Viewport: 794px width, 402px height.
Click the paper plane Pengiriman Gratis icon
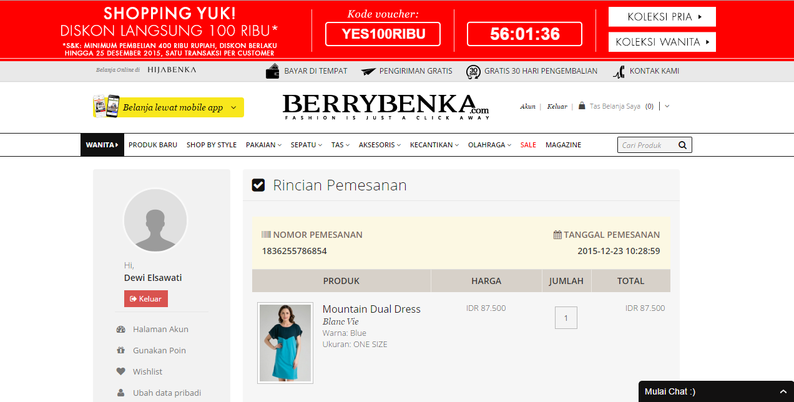pos(368,71)
